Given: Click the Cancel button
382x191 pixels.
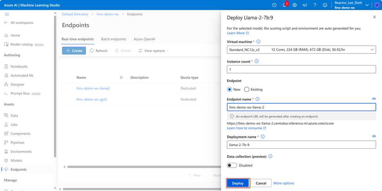Looking at the screenshot, I should [261, 183].
